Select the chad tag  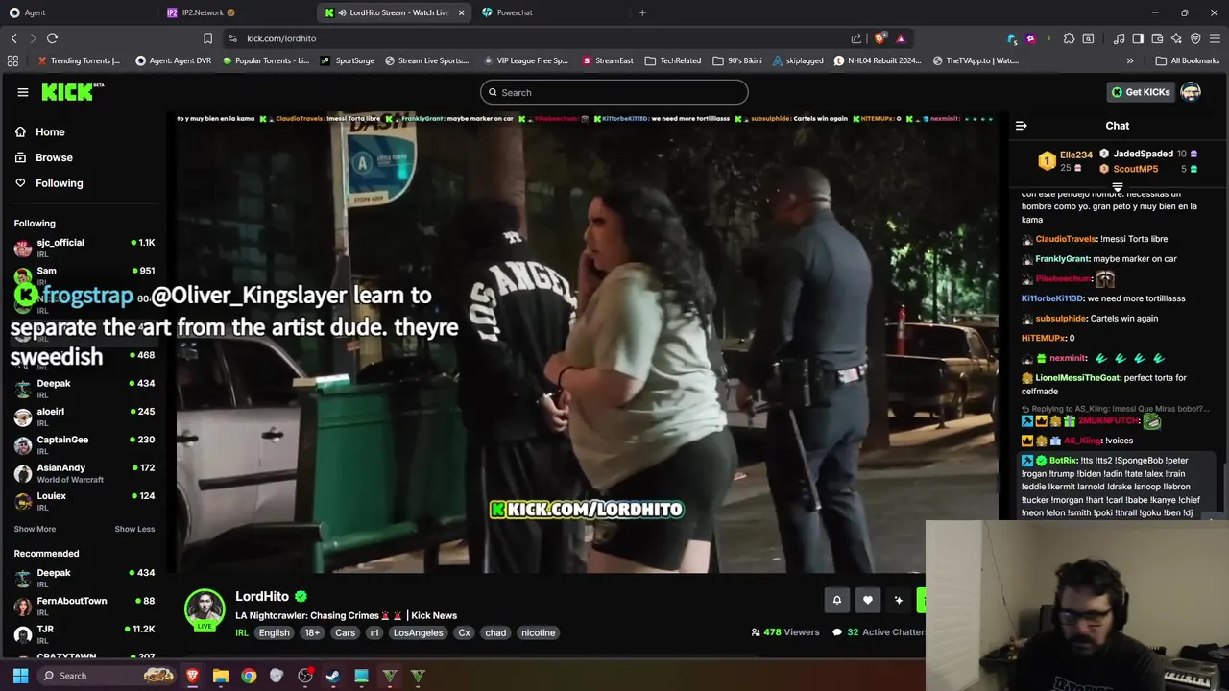click(495, 633)
